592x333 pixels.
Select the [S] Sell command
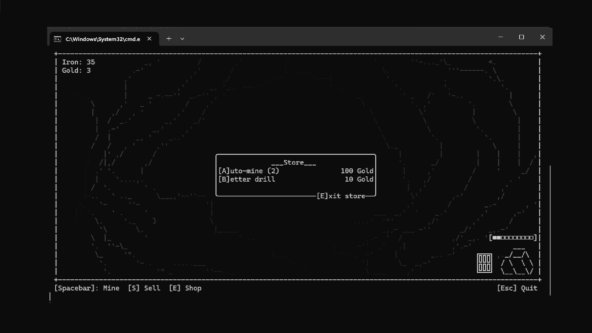pyautogui.click(x=144, y=288)
